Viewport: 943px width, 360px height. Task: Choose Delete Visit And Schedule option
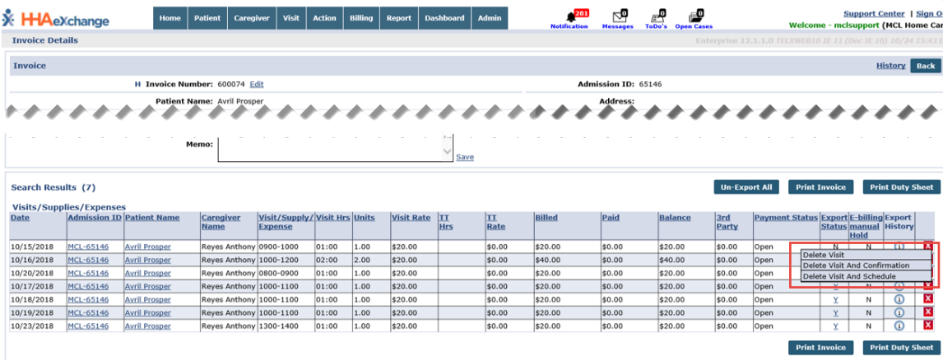coord(849,276)
